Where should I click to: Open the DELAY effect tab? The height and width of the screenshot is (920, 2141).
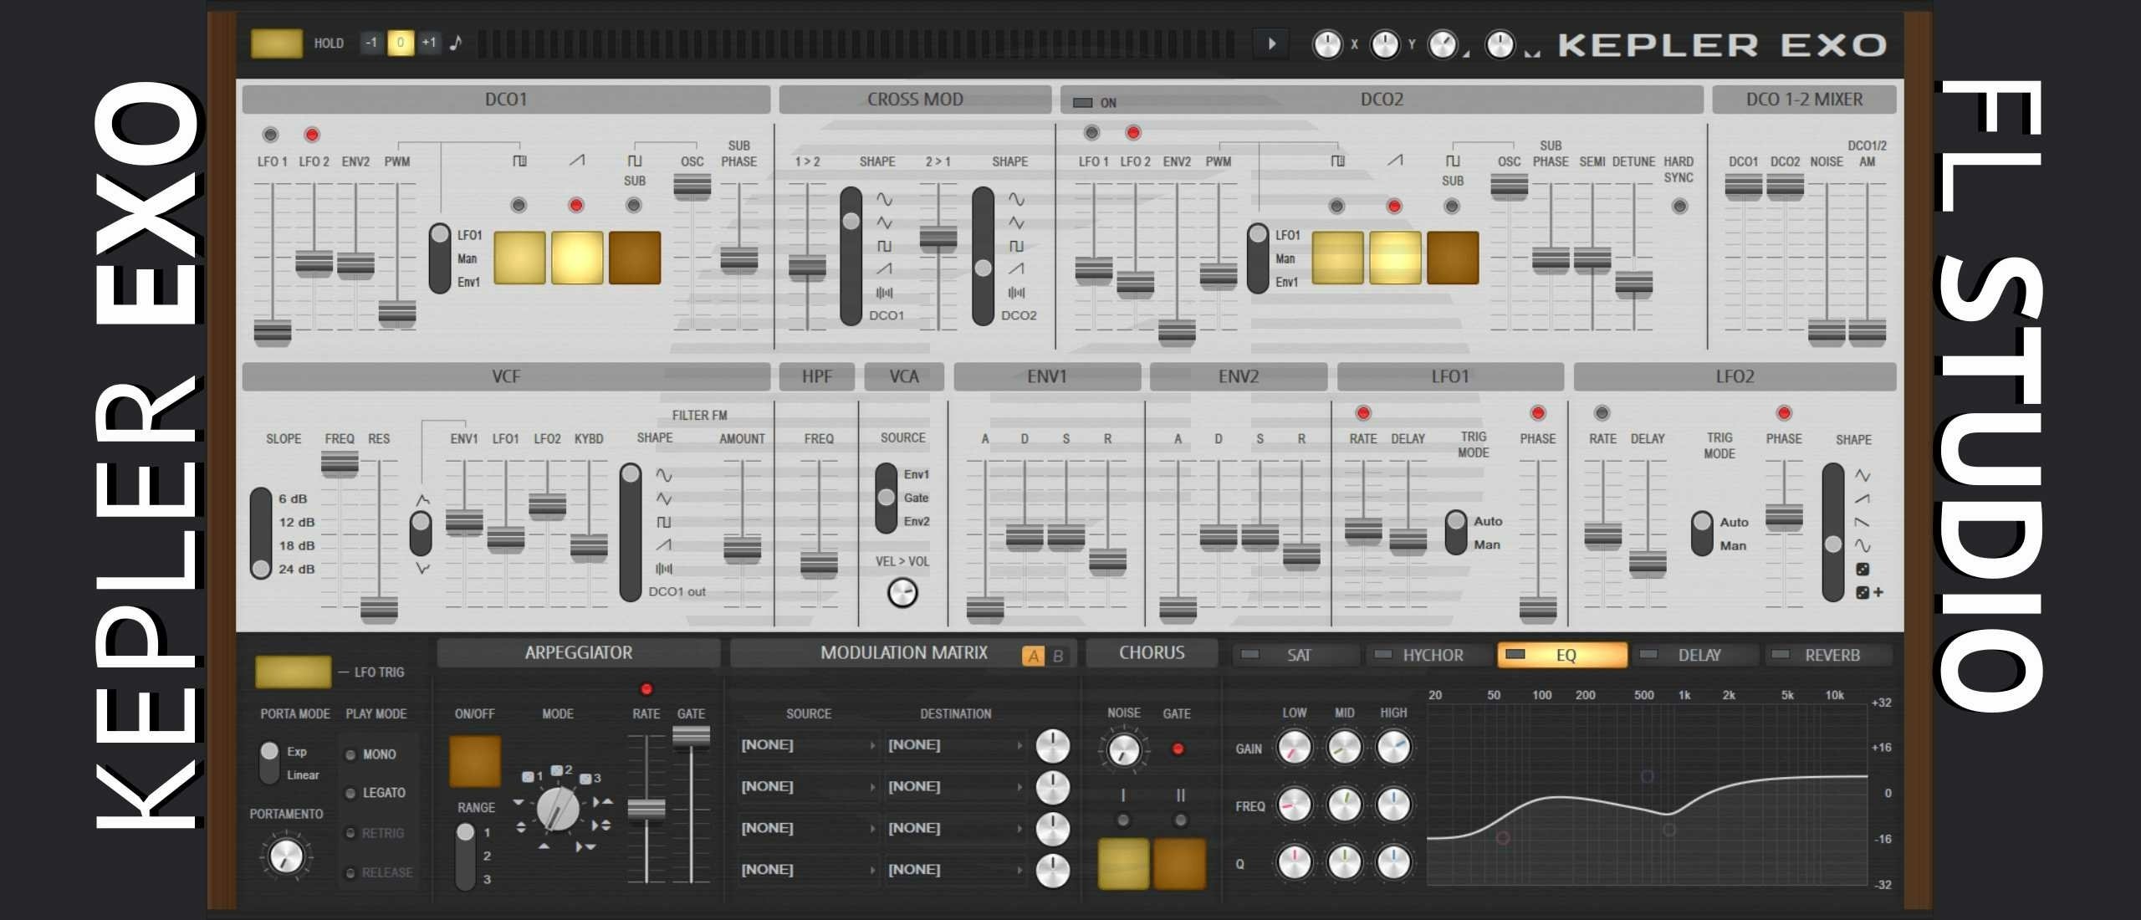1695,655
